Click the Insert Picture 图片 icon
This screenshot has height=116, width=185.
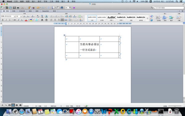coord(171,18)
